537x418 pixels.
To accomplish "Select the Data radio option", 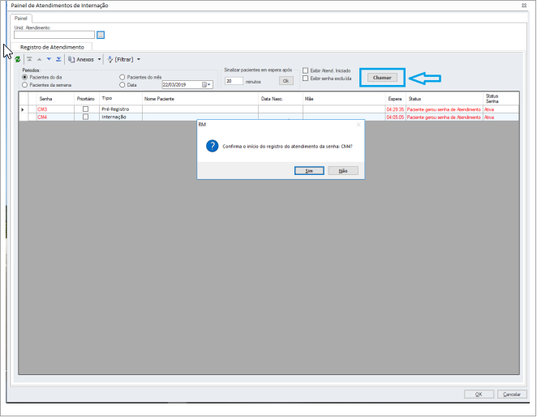I will (122, 85).
